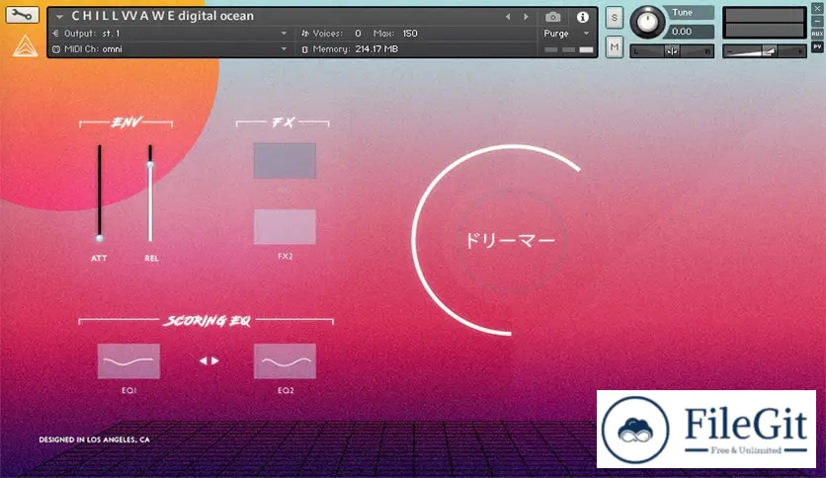Viewport: 826px width, 478px height.
Task: Click the MIDI channel icon
Action: pos(56,49)
